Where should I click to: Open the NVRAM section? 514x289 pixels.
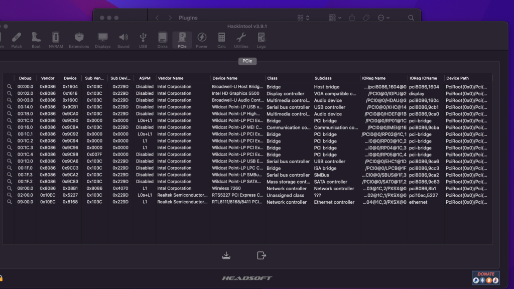[x=56, y=40]
